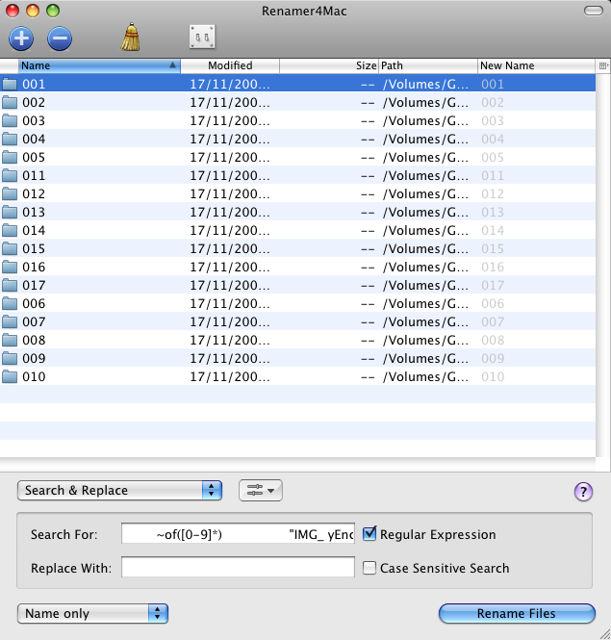Screen dimensions: 611x640
Task: Click the broom clear list icon
Action: click(131, 38)
